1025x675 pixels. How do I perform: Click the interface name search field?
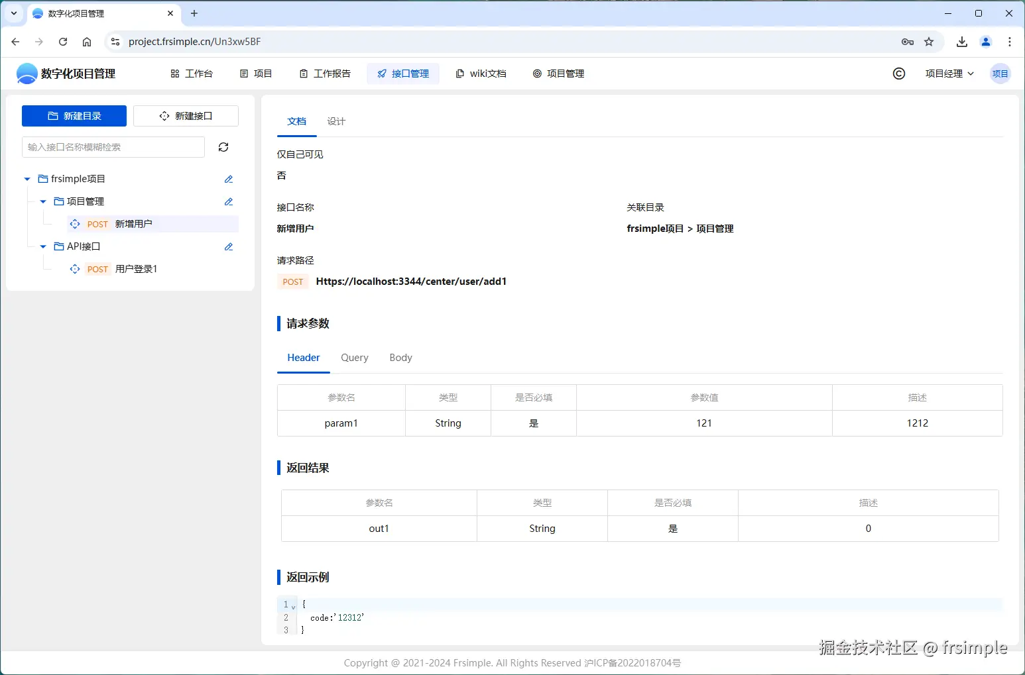tap(113, 147)
